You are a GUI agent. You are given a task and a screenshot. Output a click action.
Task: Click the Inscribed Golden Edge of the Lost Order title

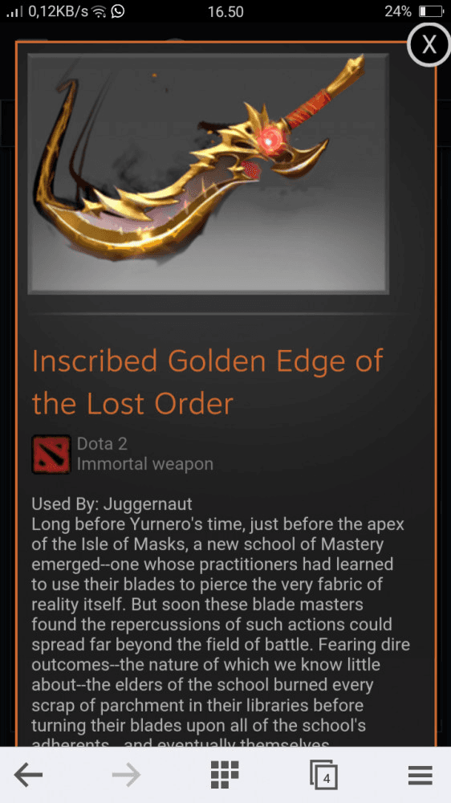coord(207,382)
